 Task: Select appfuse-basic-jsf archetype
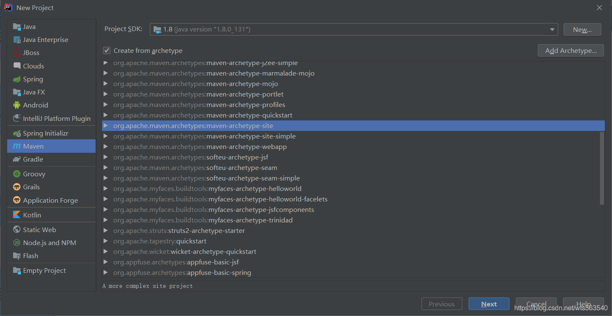coord(353,262)
